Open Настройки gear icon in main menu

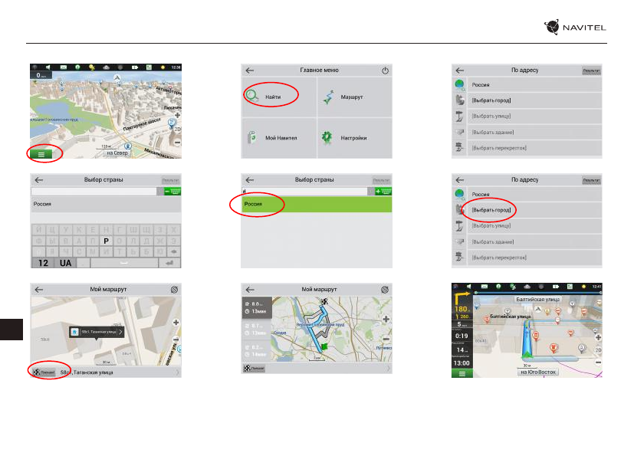point(329,138)
